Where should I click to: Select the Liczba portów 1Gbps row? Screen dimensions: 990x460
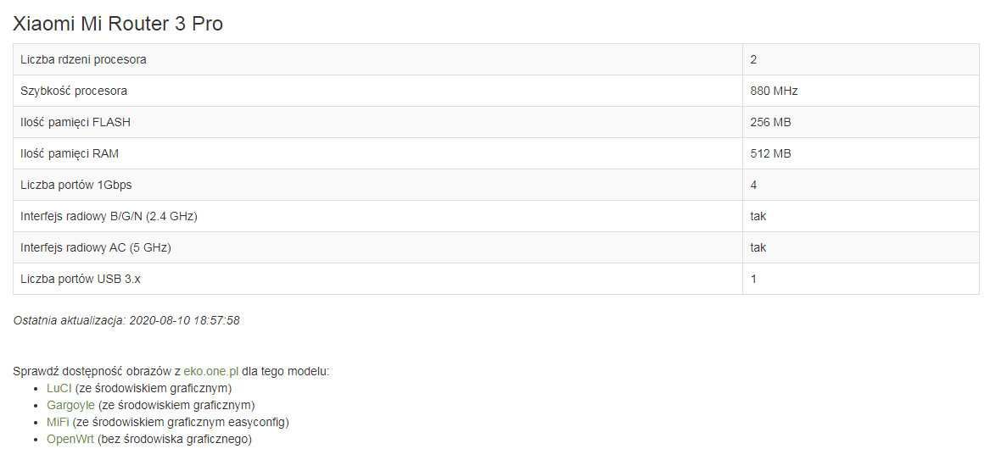click(x=495, y=185)
